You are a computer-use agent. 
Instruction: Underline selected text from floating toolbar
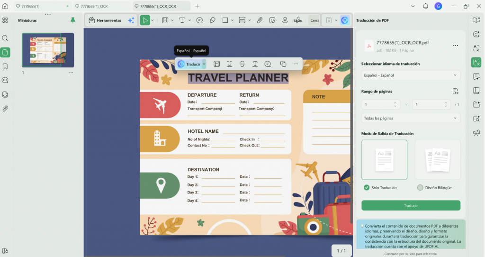coord(229,64)
